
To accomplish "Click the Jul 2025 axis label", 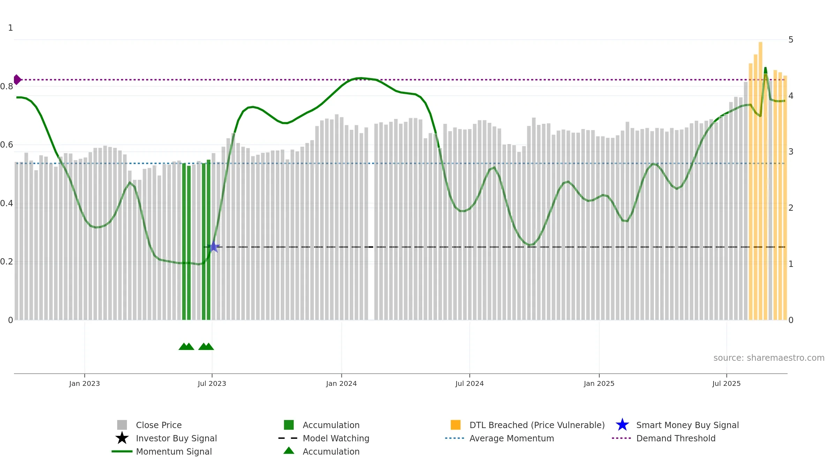I will coord(726,384).
